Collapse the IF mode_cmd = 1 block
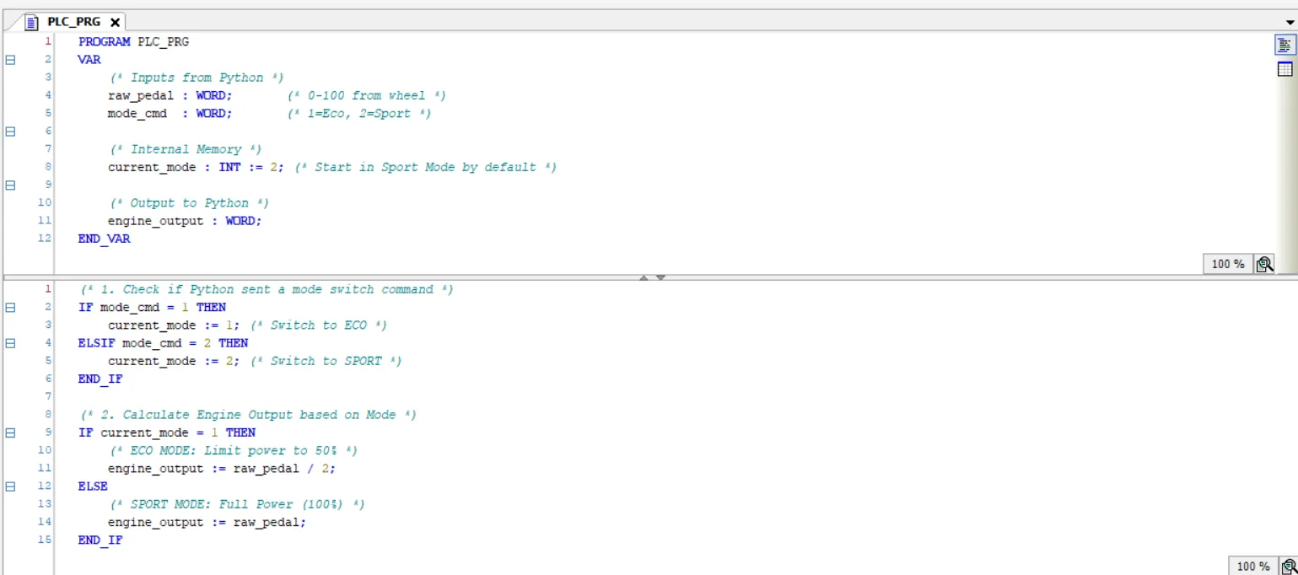The image size is (1298, 575). [x=11, y=308]
